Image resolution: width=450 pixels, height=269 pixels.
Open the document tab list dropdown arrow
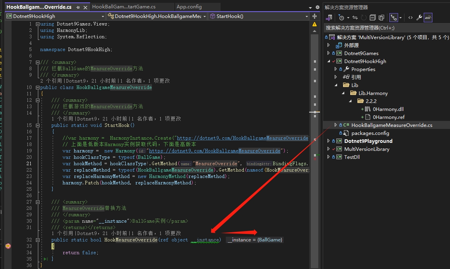point(310,8)
